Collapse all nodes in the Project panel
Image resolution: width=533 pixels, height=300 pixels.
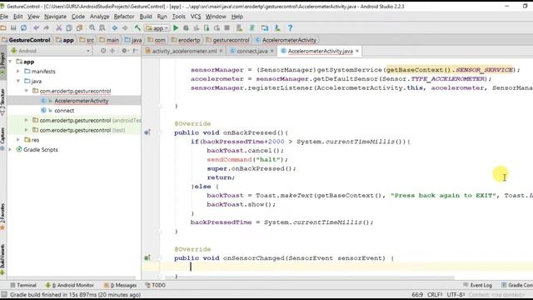112,51
